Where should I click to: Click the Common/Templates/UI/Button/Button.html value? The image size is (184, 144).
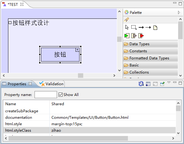click(90, 118)
